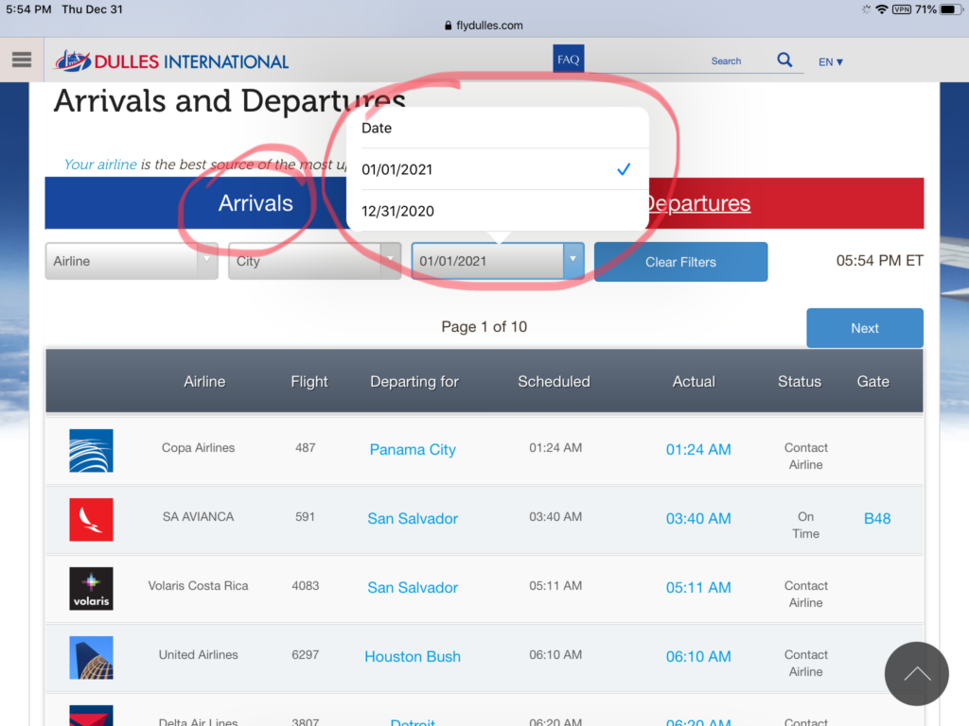
Task: Go to the Next page
Action: [865, 328]
